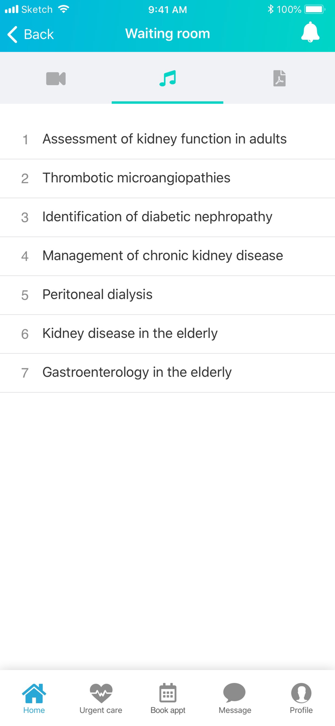This screenshot has width=335, height=726.
Task: Open the Home house icon
Action: [x=34, y=694]
